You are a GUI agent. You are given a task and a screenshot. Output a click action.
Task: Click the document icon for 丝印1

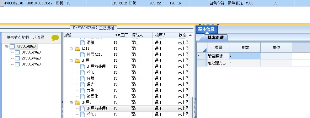pos(83,115)
